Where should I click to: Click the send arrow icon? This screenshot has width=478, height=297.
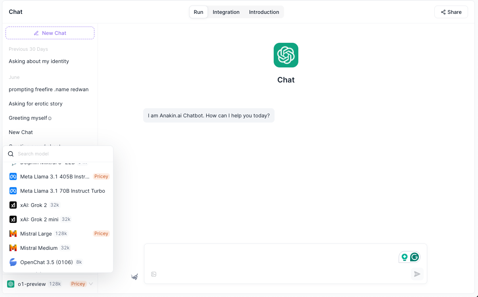417,274
